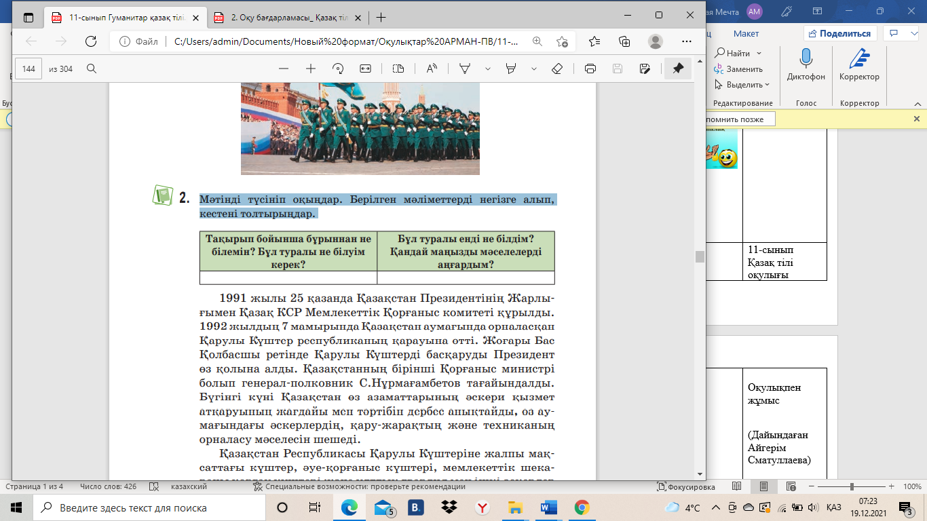This screenshot has height=521, width=927.
Task: Open the Макет ribbon tab
Action: coord(746,33)
